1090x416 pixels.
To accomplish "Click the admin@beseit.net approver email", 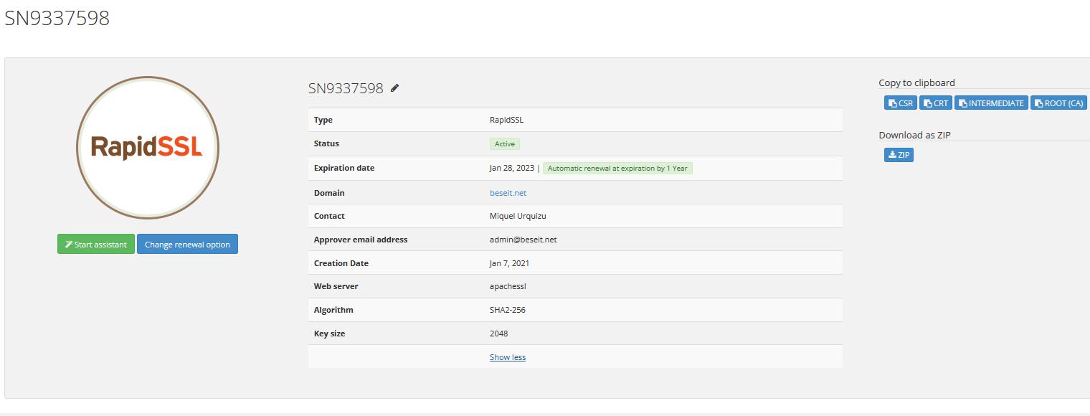I will pos(523,240).
